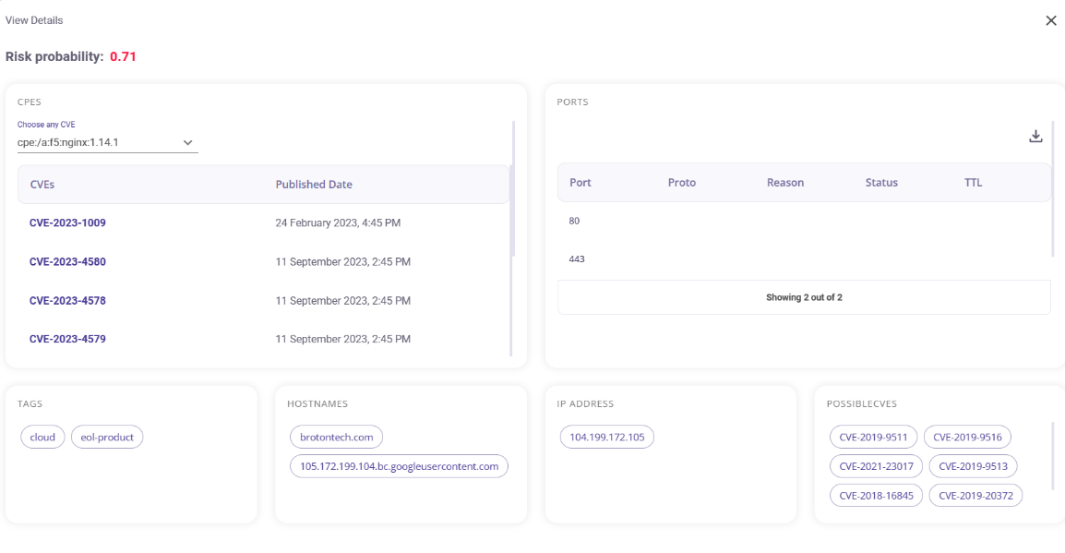Click the googleusercontent.com hostname chip
The width and height of the screenshot is (1065, 553).
399,466
